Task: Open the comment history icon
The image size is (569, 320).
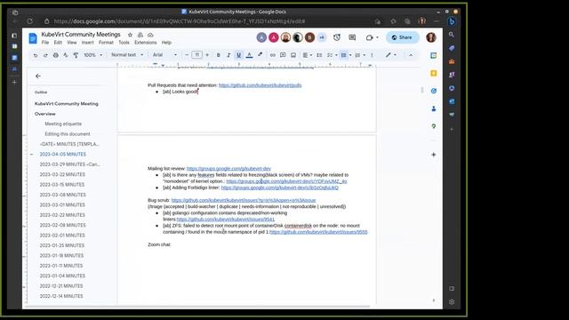Action: click(x=352, y=37)
